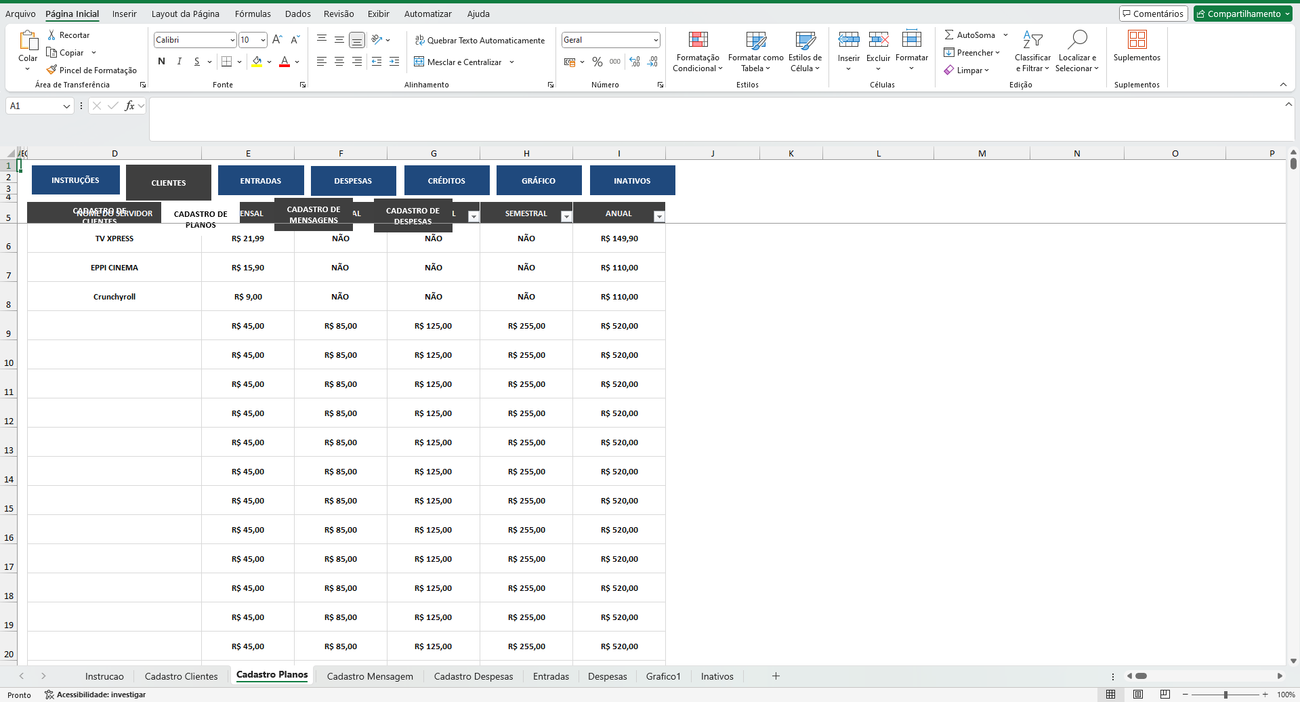Toggle italic formatting button
The width and height of the screenshot is (1300, 702).
click(179, 62)
